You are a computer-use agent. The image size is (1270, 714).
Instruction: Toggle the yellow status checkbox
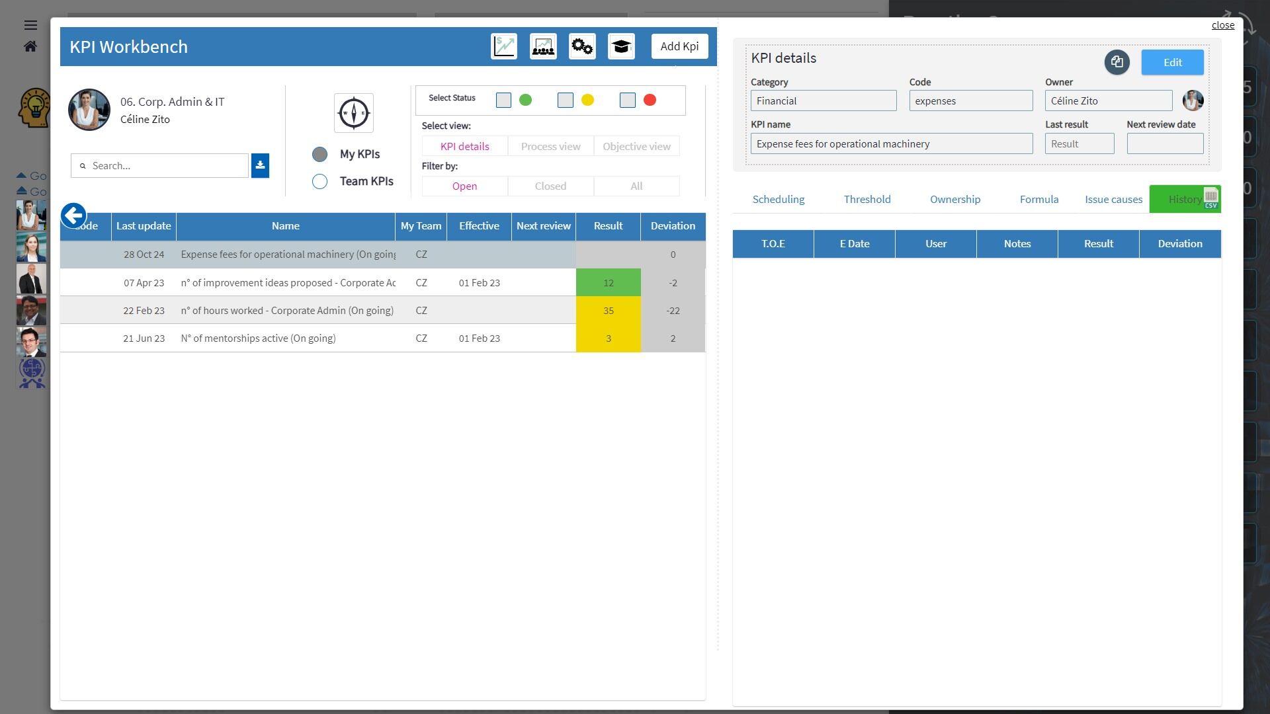pos(565,100)
